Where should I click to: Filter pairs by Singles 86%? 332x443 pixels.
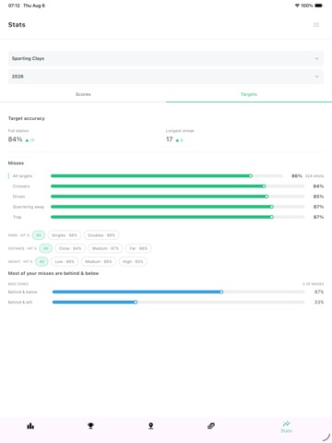tap(65, 235)
